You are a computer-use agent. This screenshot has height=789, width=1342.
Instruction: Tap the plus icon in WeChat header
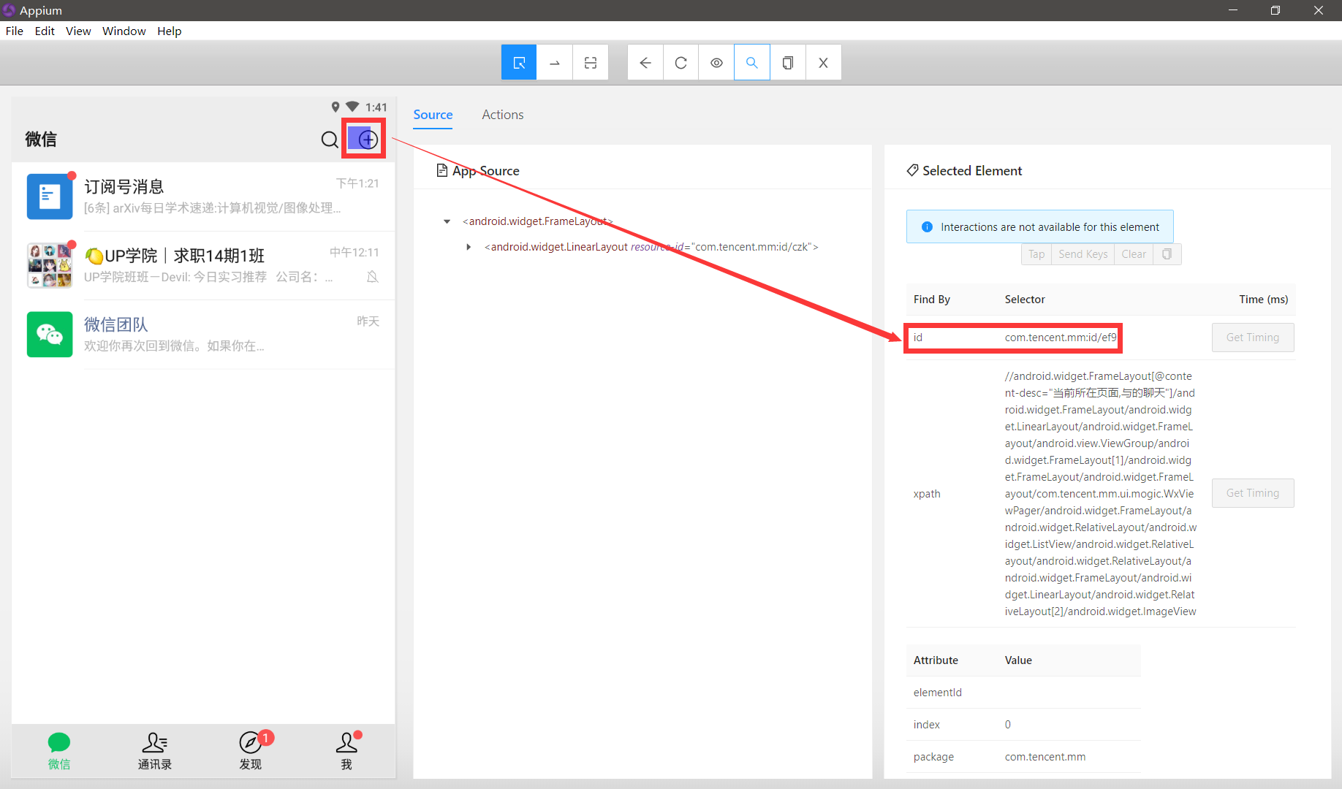[x=368, y=139]
